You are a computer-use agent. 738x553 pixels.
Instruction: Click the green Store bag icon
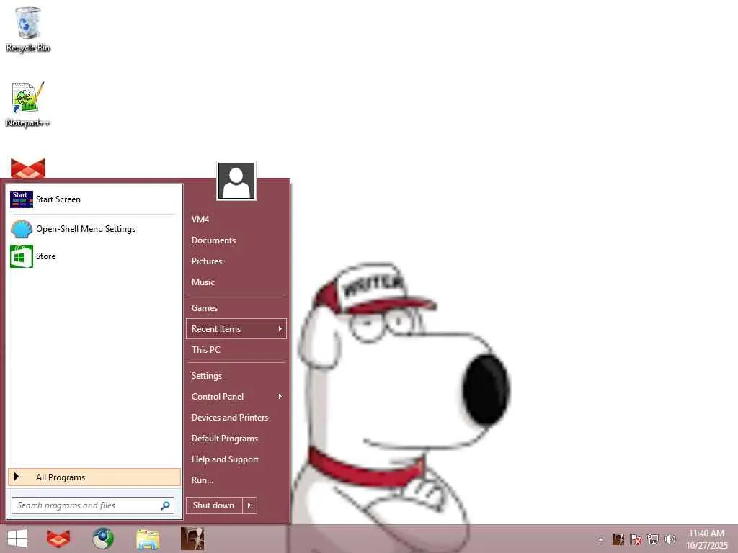(21, 256)
